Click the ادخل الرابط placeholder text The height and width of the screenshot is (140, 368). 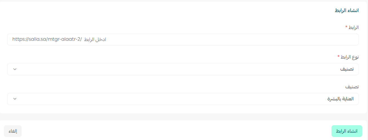pos(95,39)
